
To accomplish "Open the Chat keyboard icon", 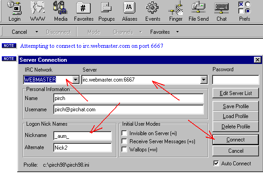I will pos(221,11).
